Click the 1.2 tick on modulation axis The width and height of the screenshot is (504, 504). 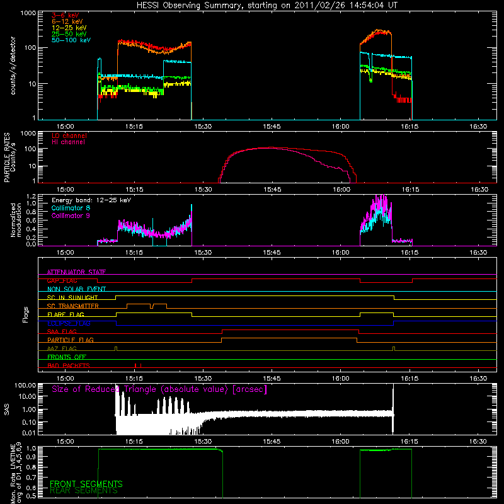point(31,196)
